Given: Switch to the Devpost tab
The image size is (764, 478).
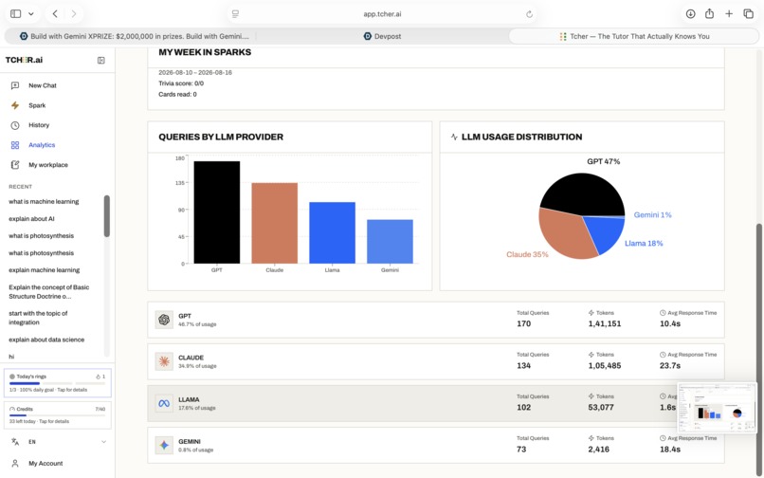Looking at the screenshot, I should click(383, 36).
